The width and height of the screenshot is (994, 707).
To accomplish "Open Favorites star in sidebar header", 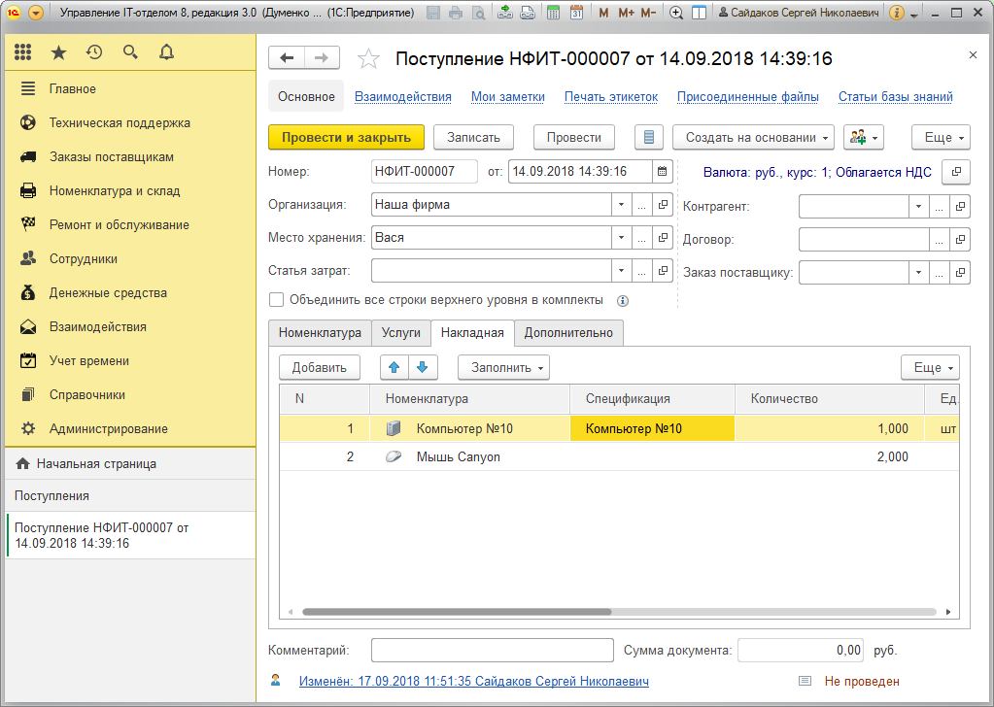I will point(58,52).
